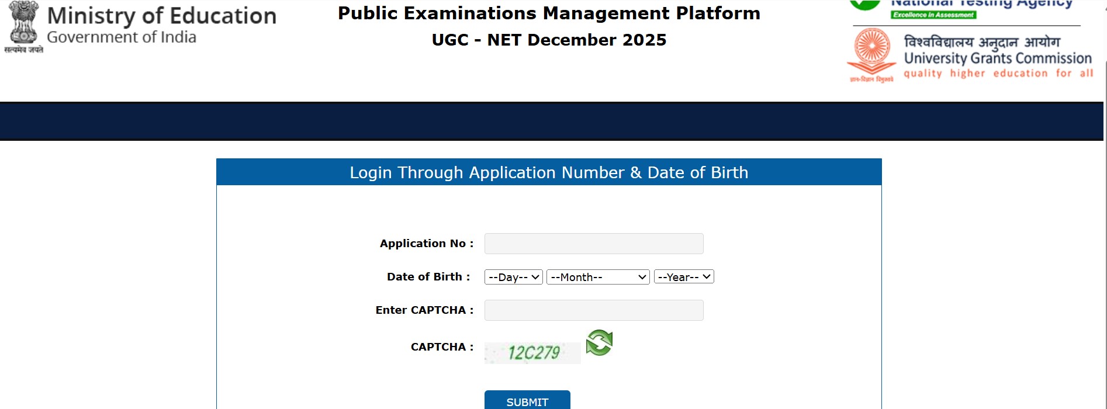This screenshot has width=1107, height=409.
Task: Click the Hindi UGC name text
Action: pyautogui.click(x=982, y=42)
